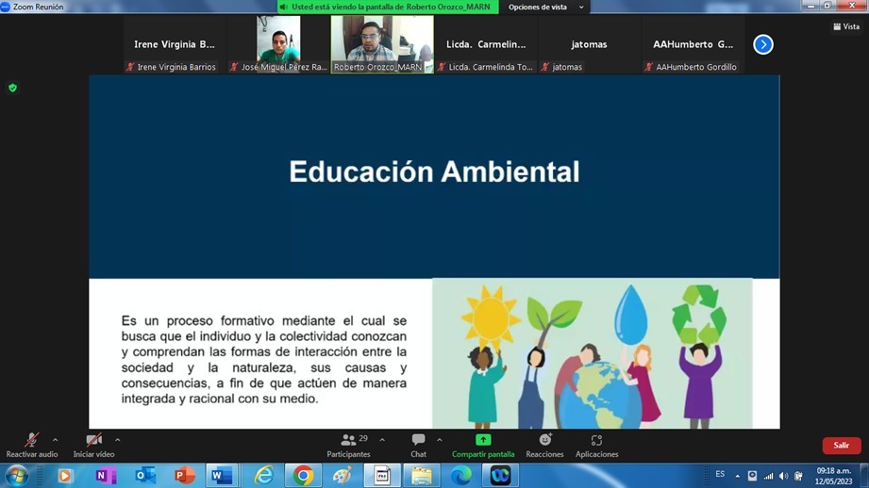Click the green encryption shield icon

pos(12,88)
